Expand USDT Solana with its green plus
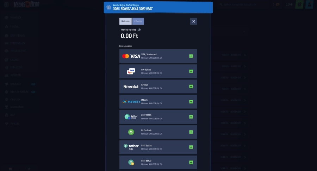The width and height of the screenshot is (317, 171). coord(191,147)
